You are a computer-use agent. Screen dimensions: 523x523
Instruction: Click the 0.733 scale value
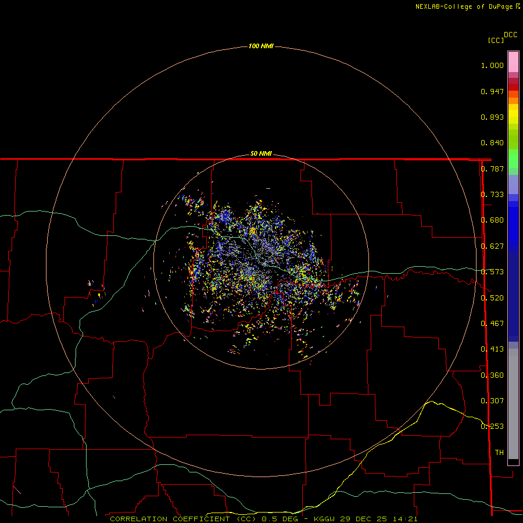point(492,195)
